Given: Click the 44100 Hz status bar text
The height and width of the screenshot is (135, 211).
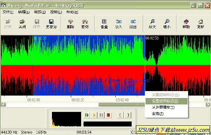Looking at the screenshot, I should point(9,132).
